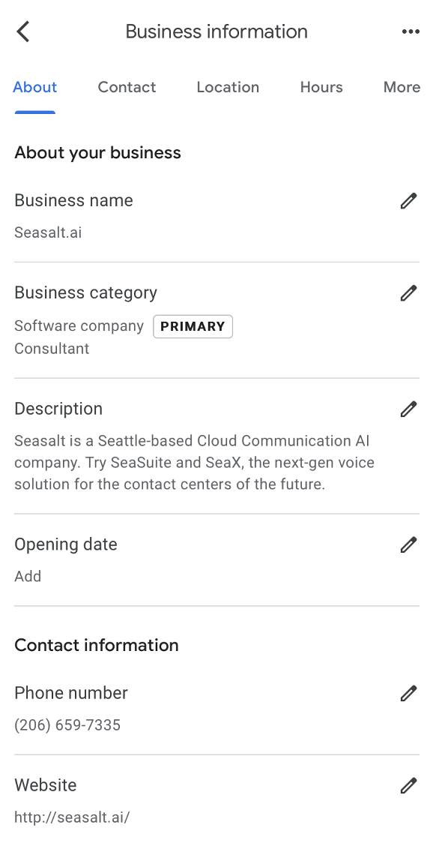Edit the Business category with pencil icon
Screen dimensions: 448x846
pyautogui.click(x=408, y=293)
